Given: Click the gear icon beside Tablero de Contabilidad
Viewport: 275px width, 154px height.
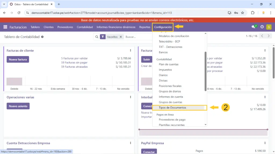Looking at the screenshot, I should (42, 37).
